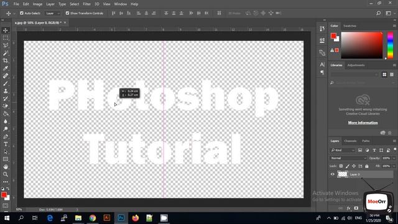Toggle the Auto-Select checkbox

[x=22, y=13]
